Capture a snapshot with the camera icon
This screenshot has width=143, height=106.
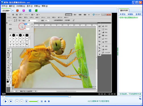point(45,101)
